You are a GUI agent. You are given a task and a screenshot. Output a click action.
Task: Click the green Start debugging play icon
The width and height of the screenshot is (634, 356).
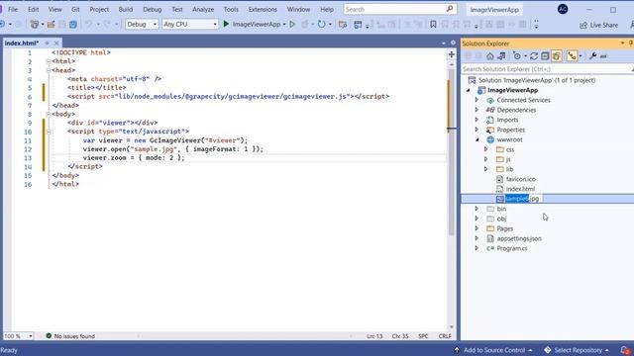click(x=226, y=24)
